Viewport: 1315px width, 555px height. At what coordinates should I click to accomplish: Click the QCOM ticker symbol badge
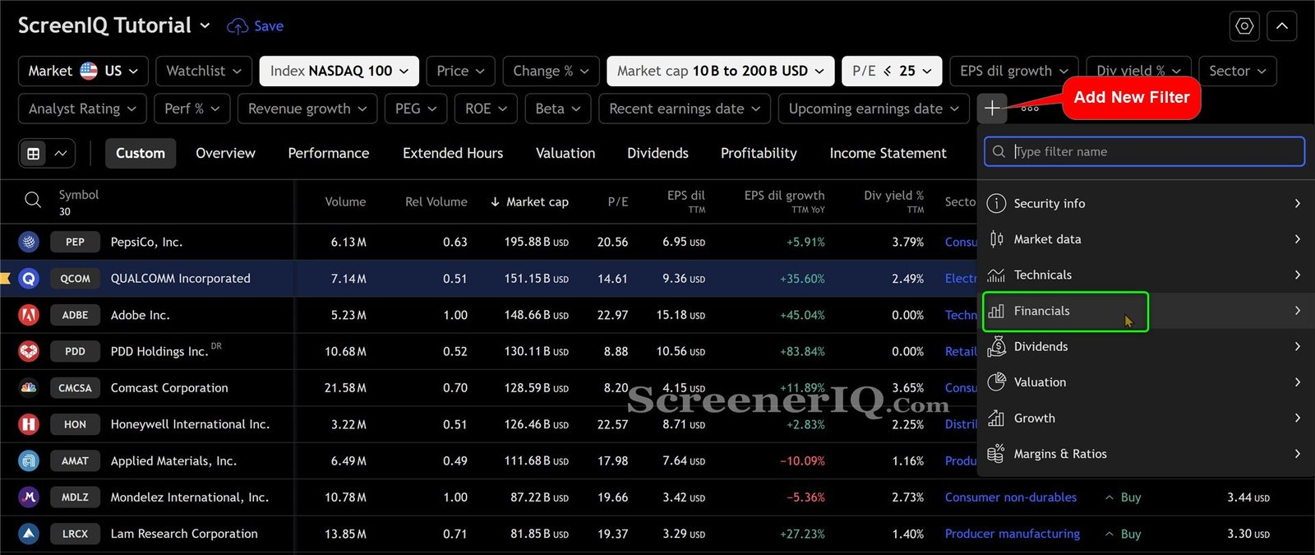[x=75, y=279]
